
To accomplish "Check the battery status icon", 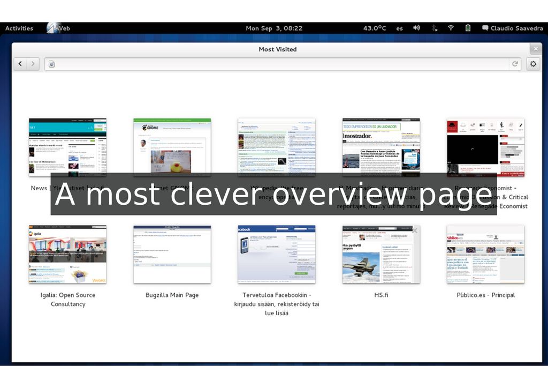I will [x=468, y=28].
